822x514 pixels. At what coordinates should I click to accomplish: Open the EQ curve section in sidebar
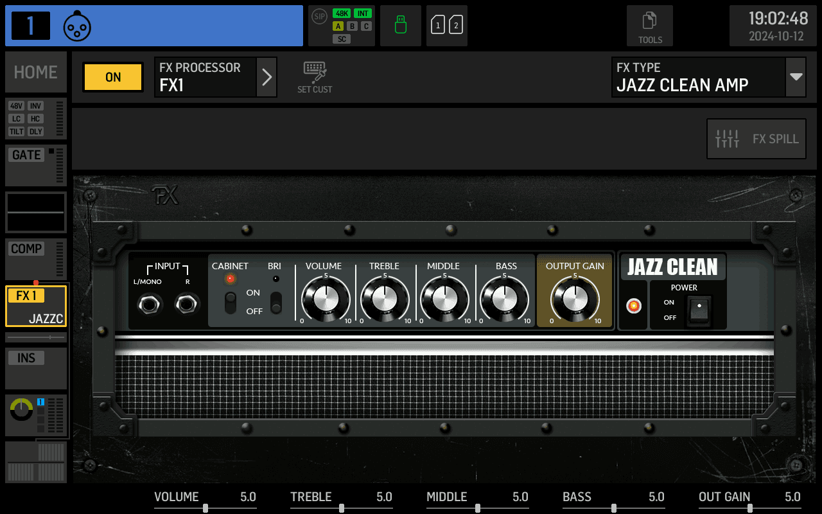[36, 212]
